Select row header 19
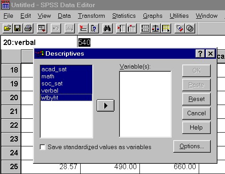The width and height of the screenshot is (225, 174). (x=11, y=84)
